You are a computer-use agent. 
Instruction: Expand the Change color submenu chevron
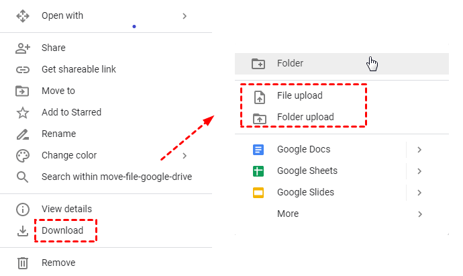[x=185, y=156]
